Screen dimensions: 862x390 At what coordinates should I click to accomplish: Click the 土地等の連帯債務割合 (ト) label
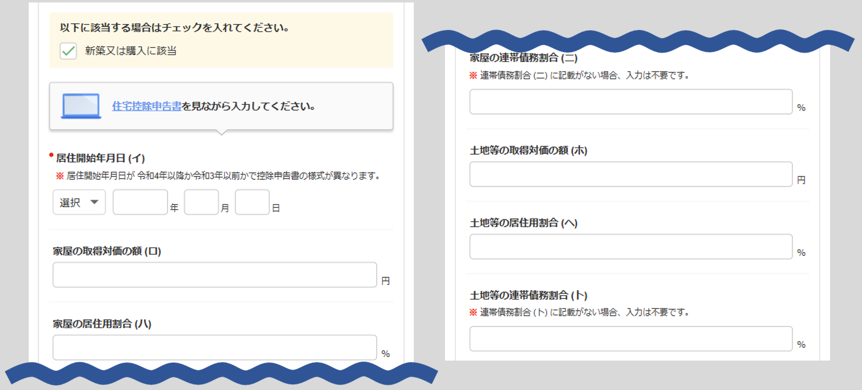[528, 295]
